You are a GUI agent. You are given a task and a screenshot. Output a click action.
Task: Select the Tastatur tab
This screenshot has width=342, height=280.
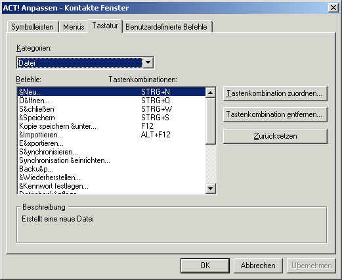[105, 26]
